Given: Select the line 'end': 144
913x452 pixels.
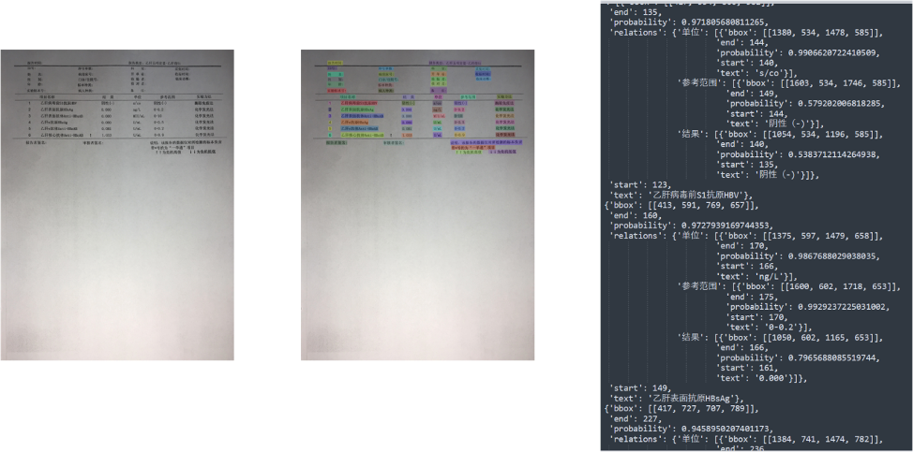Looking at the screenshot, I should click(x=741, y=42).
